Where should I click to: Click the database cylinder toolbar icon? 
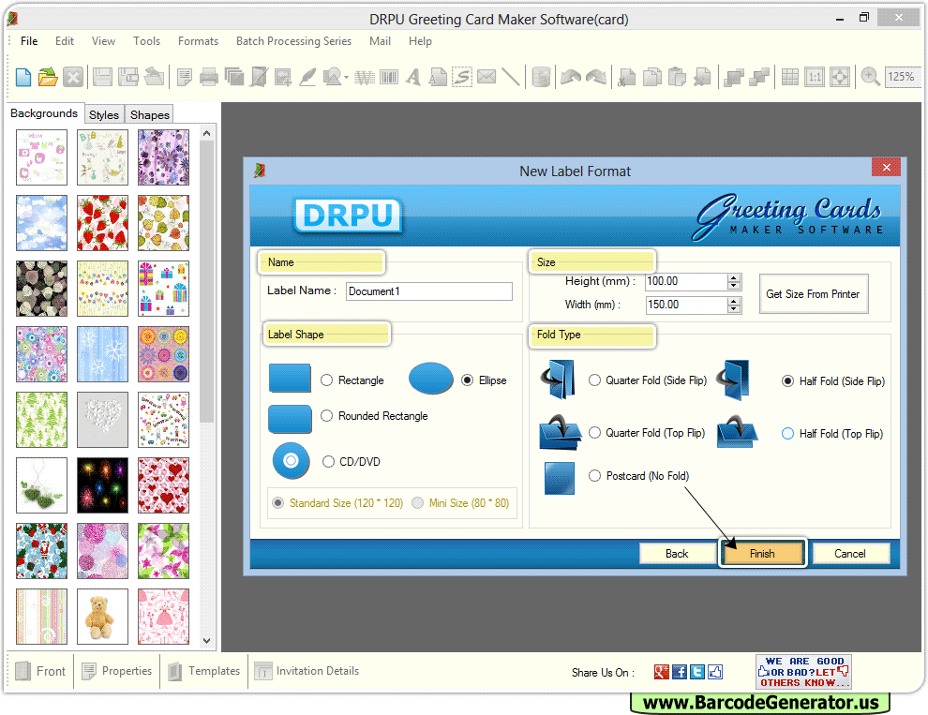pos(540,77)
